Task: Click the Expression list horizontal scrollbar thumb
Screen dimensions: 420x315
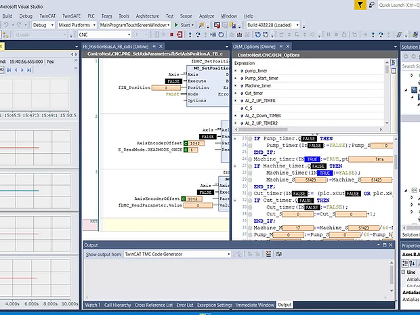Action: pos(263,129)
